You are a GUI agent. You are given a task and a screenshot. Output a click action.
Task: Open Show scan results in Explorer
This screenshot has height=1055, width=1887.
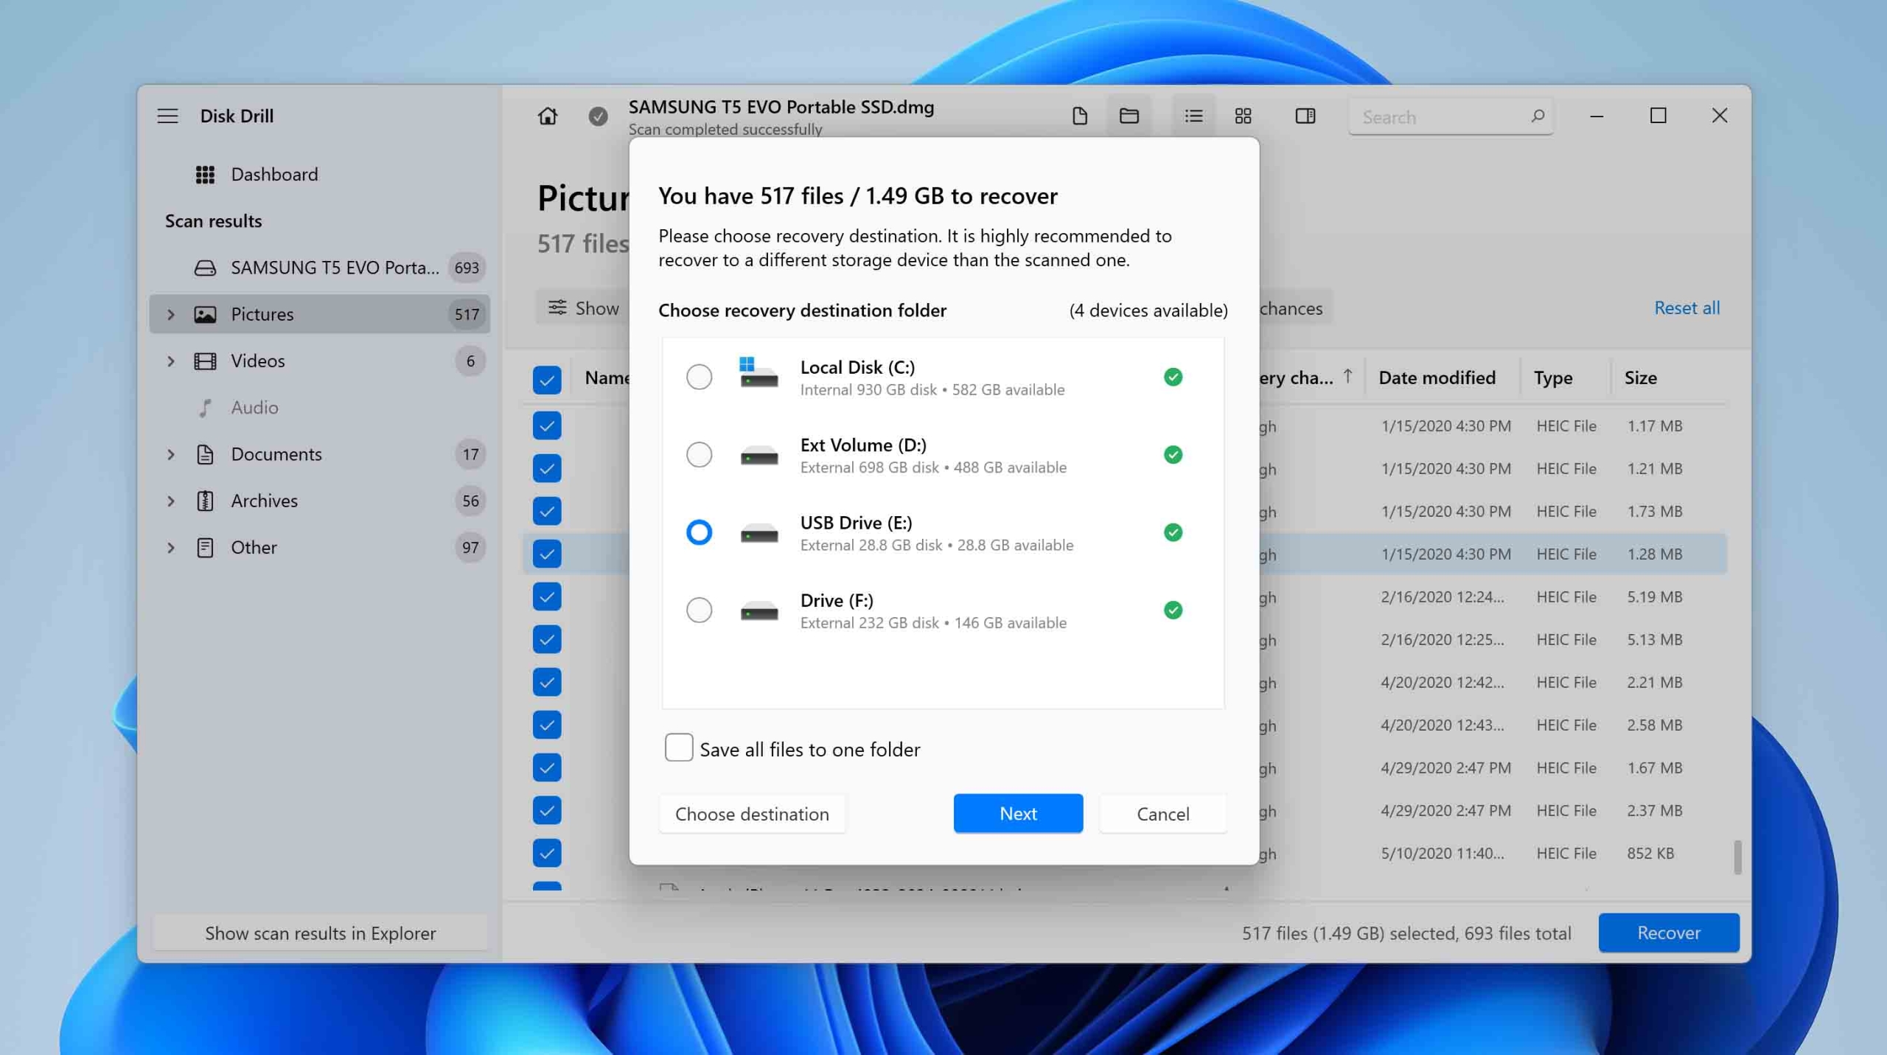(x=320, y=933)
